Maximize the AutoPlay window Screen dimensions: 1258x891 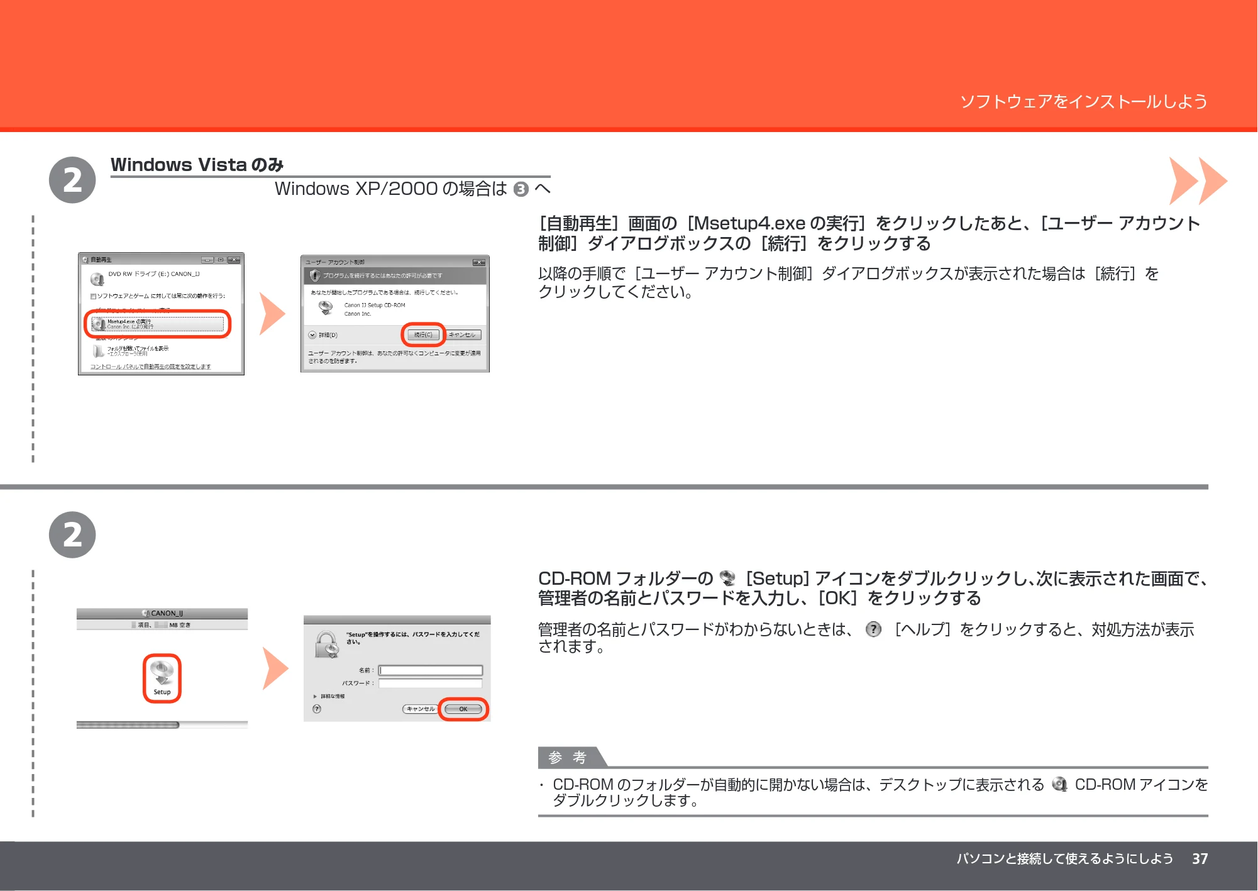(x=220, y=260)
